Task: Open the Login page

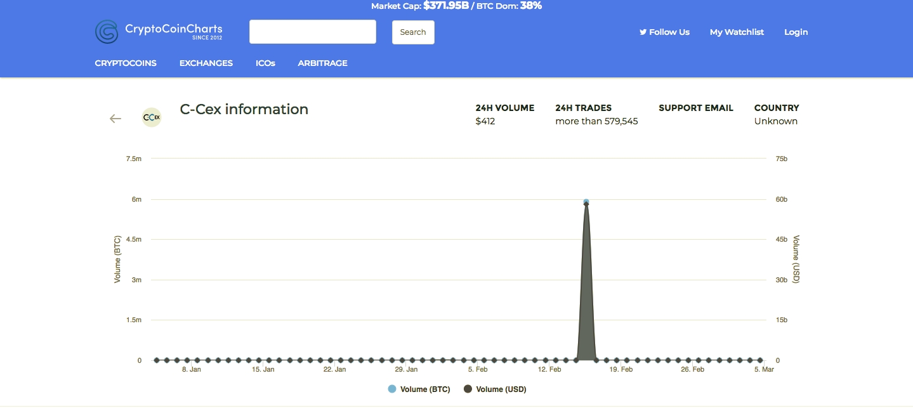Action: click(x=796, y=32)
